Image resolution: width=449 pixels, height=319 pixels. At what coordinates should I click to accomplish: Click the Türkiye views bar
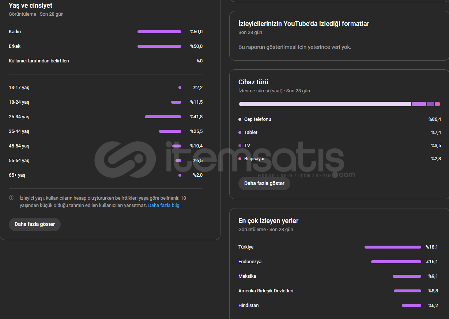pyautogui.click(x=392, y=247)
